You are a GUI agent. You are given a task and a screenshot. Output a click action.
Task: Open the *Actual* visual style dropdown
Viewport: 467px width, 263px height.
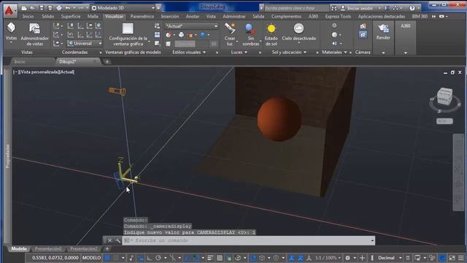click(x=191, y=26)
